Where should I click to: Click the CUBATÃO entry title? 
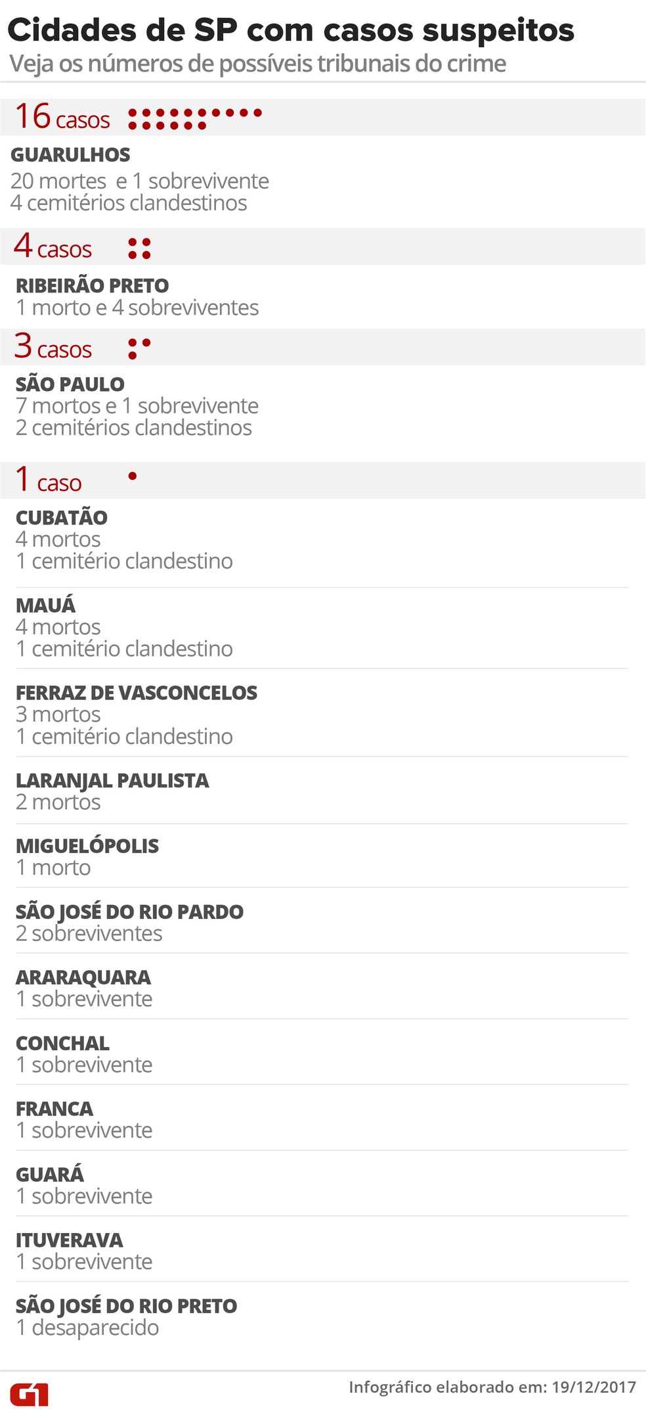pos(61,518)
